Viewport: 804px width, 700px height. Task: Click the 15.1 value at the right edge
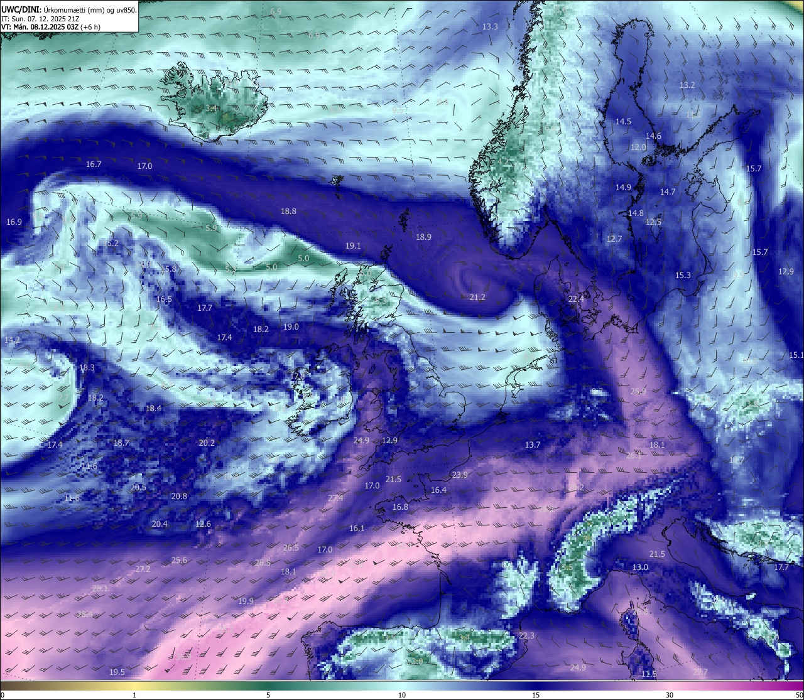coord(796,355)
